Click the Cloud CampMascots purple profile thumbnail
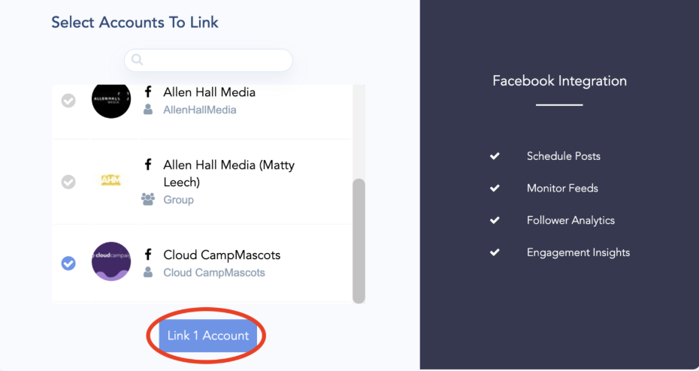 point(111,261)
